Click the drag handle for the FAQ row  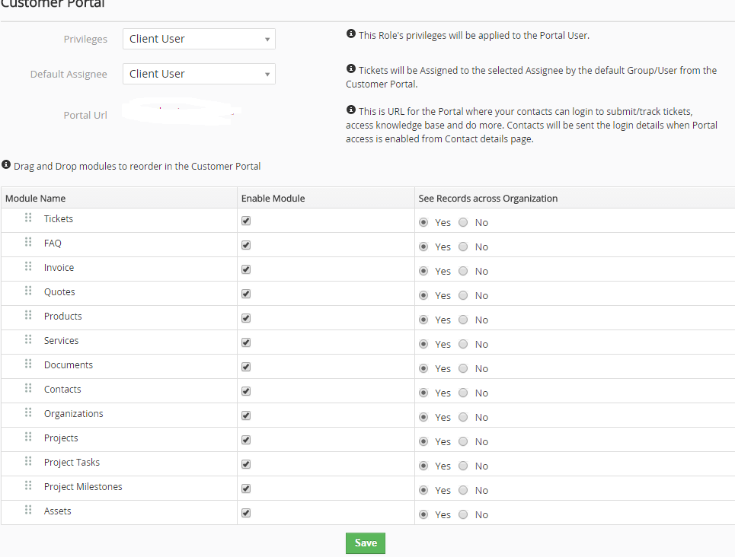click(28, 242)
